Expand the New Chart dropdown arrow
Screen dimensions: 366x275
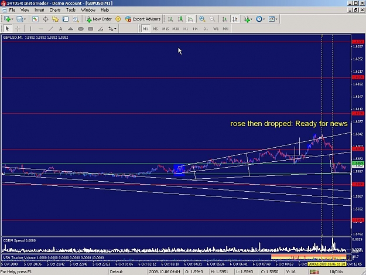[12, 19]
